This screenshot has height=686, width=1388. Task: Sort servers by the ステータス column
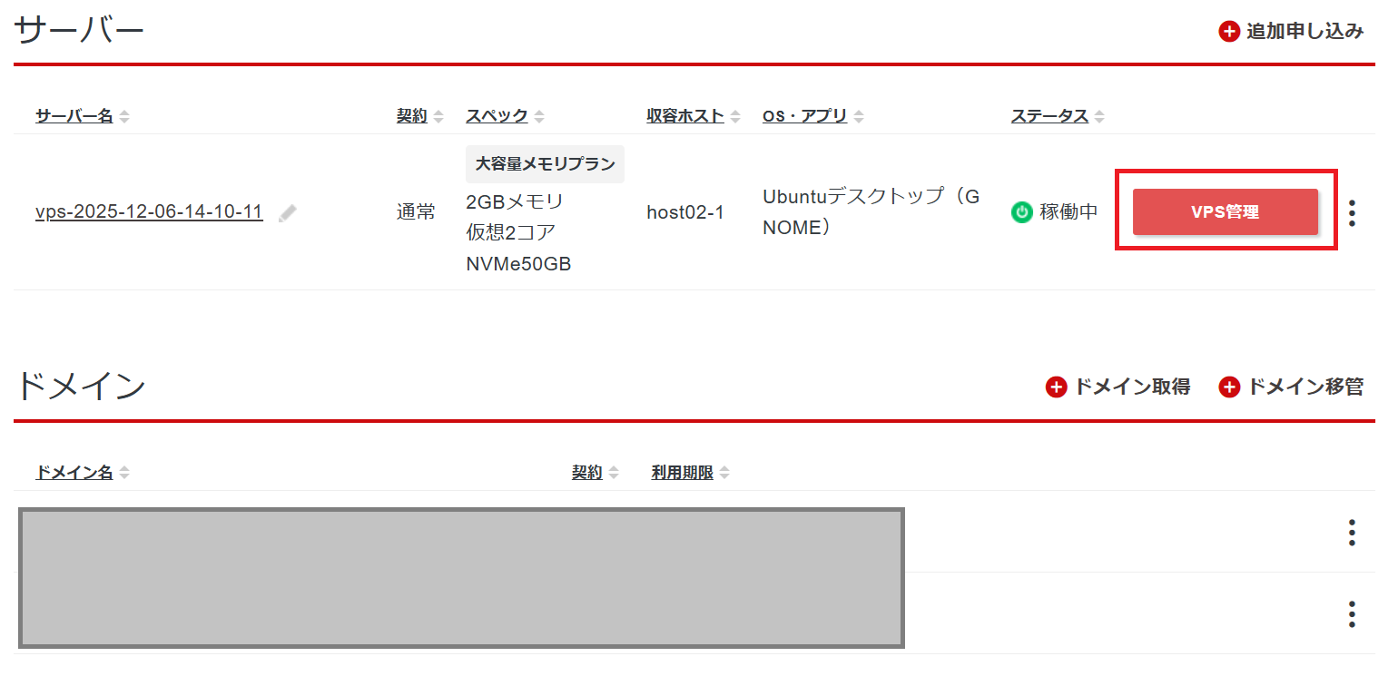(x=1049, y=116)
